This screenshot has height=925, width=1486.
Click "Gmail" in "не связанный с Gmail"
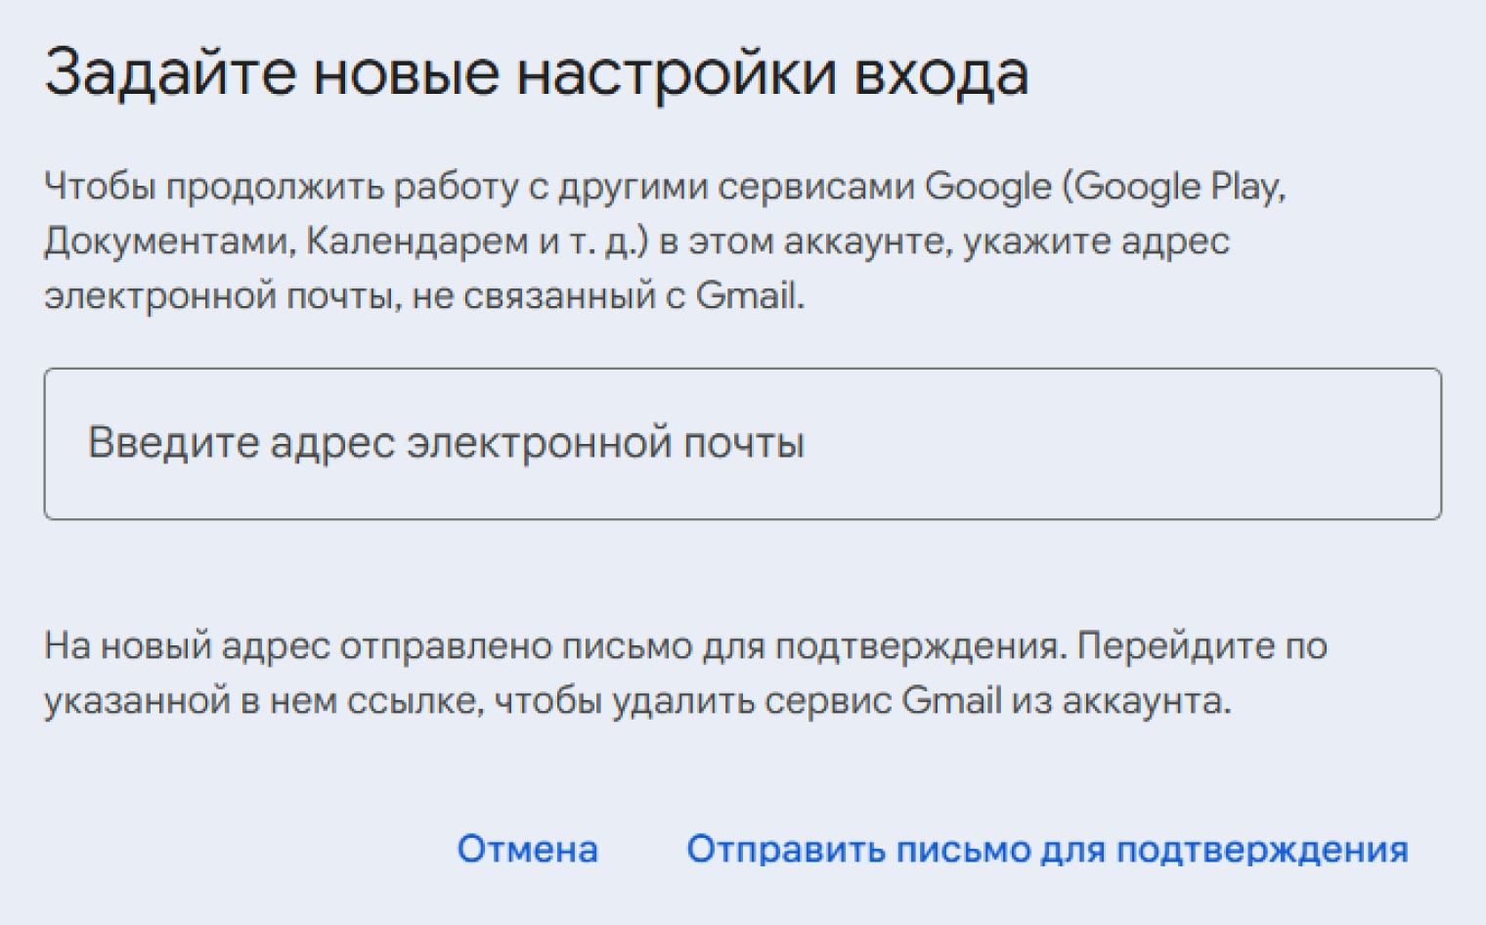click(x=748, y=295)
